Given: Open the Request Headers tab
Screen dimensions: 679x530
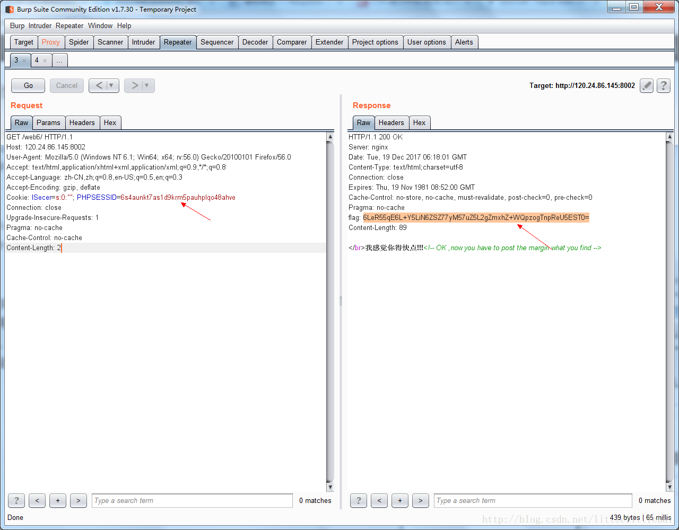Looking at the screenshot, I should coord(82,122).
